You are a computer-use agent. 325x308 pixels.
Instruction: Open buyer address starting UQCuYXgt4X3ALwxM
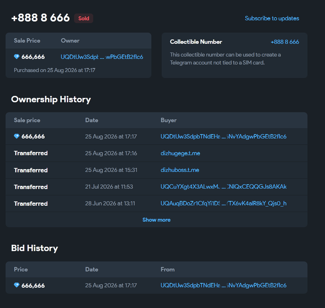pos(224,187)
